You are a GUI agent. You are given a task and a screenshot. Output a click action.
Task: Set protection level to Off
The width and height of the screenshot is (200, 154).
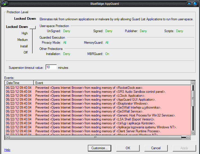(x=26, y=52)
